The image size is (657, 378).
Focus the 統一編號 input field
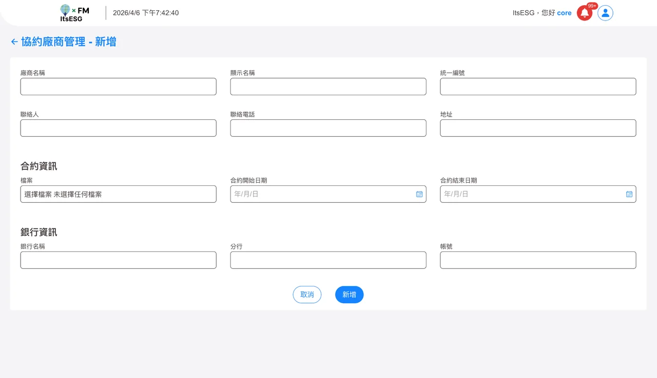pyautogui.click(x=538, y=87)
